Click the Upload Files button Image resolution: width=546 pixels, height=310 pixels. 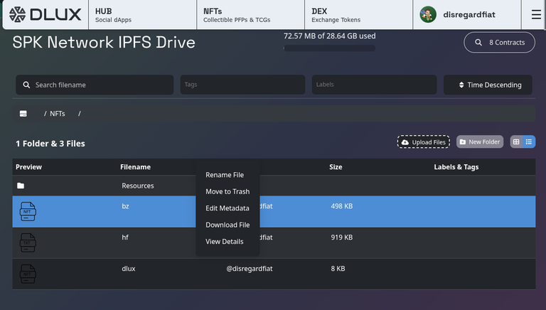[x=424, y=141]
